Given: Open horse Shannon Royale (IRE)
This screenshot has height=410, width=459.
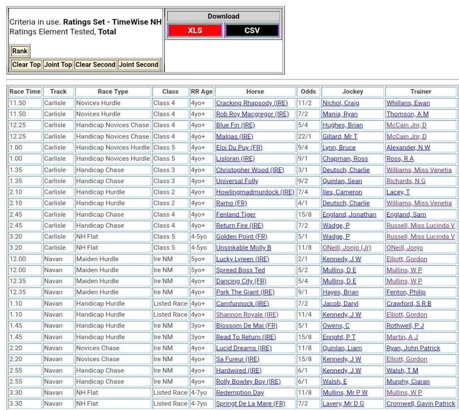Looking at the screenshot, I should click(247, 315).
